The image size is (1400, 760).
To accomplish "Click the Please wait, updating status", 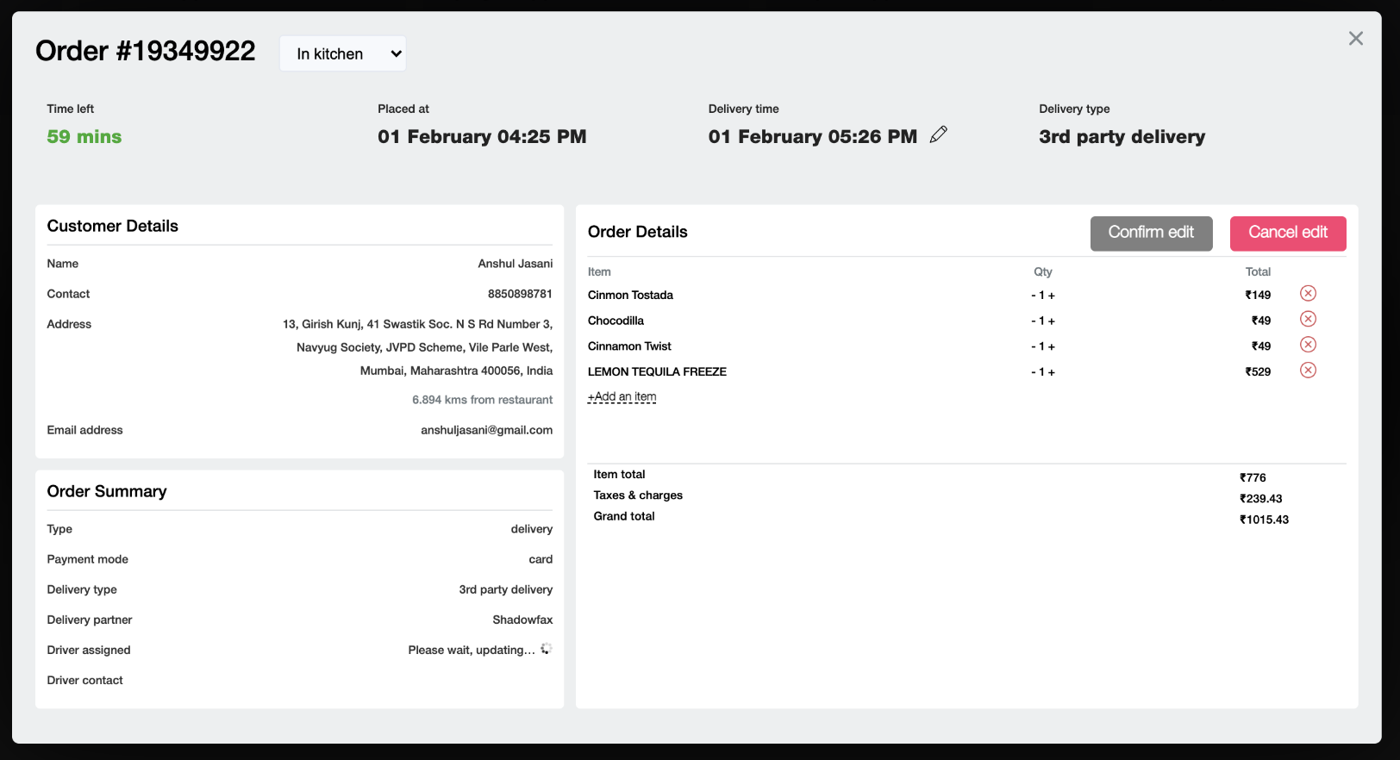I will coord(472,650).
